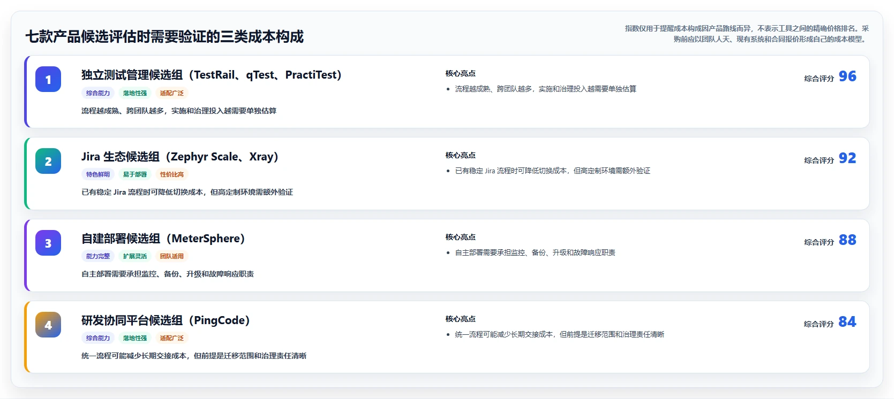Click the 核心亮点 heading in MeterSphere card
Viewport: 894px width, 399px height.
pos(461,237)
